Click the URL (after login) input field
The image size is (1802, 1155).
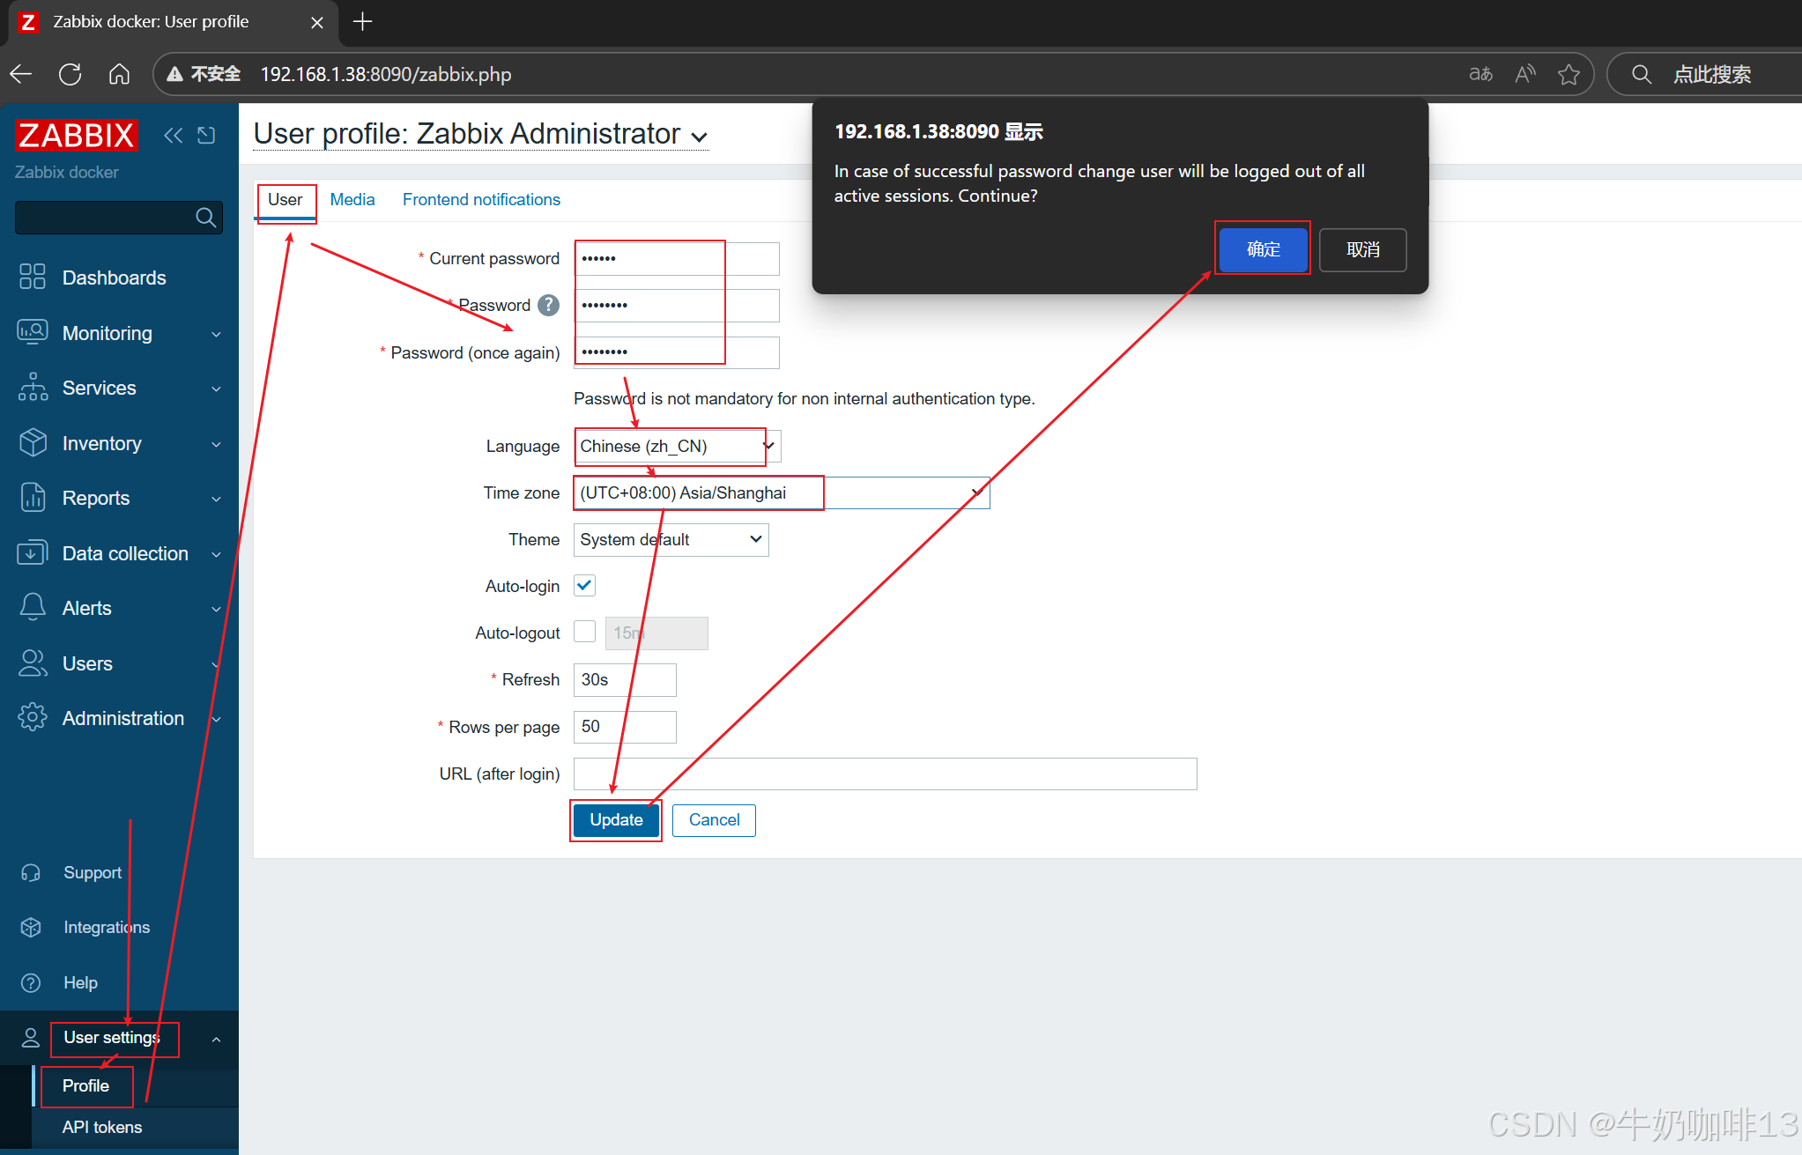885,774
